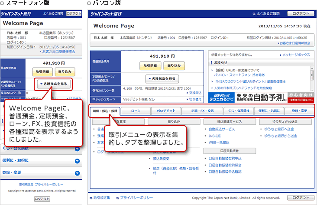Click 振り込み button in PC version balance panel

(x=174, y=66)
